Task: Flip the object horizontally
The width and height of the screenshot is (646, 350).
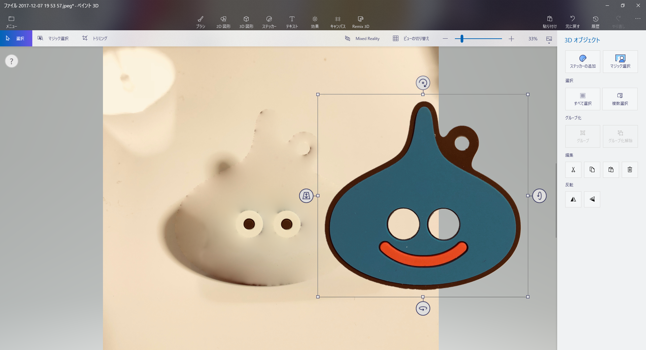Action: point(573,199)
